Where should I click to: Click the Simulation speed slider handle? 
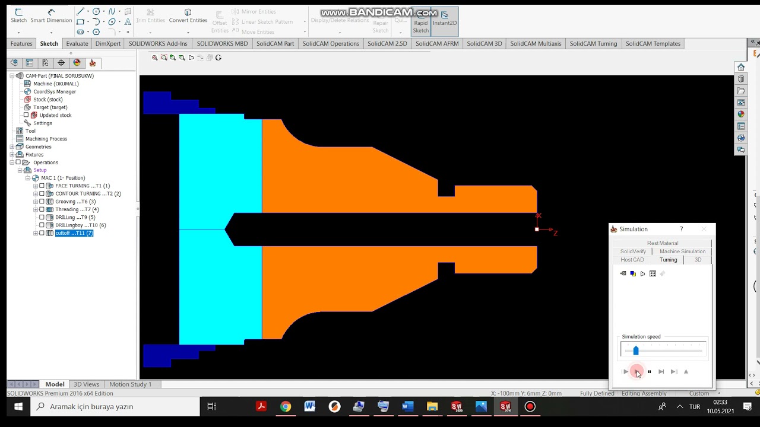636,350
